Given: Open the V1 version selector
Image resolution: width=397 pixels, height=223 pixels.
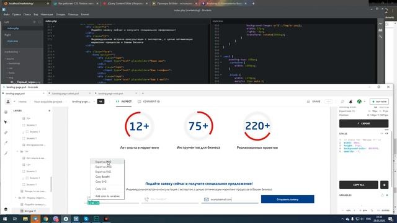Looking at the screenshot, I should point(100,102).
